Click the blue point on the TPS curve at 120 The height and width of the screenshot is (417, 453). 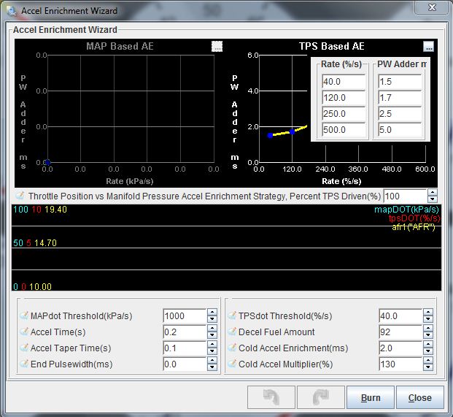293,131
